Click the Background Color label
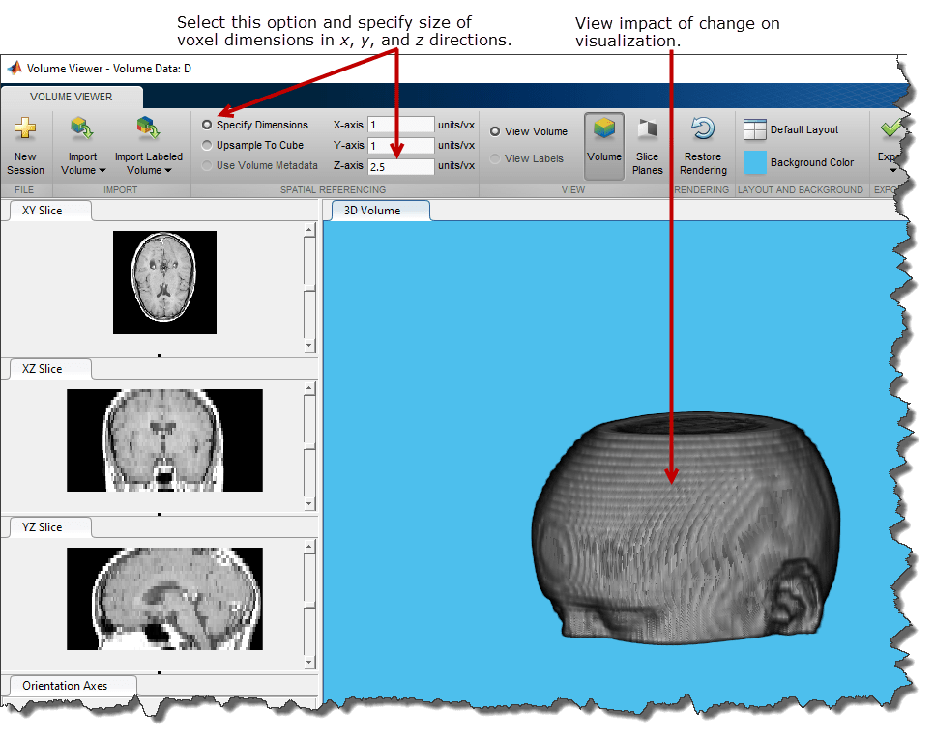Image resolution: width=934 pixels, height=737 pixels. 812,162
